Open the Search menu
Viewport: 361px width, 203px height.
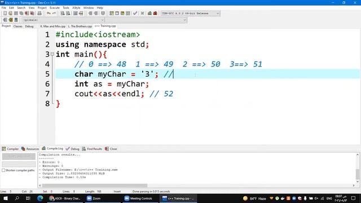coord(21,8)
